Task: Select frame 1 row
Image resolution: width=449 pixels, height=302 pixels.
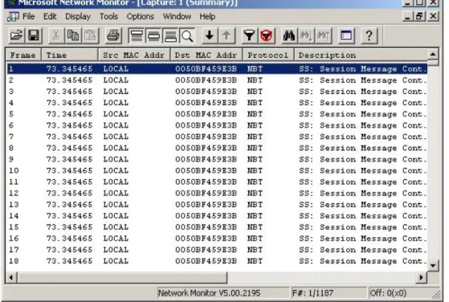Action: (217, 69)
